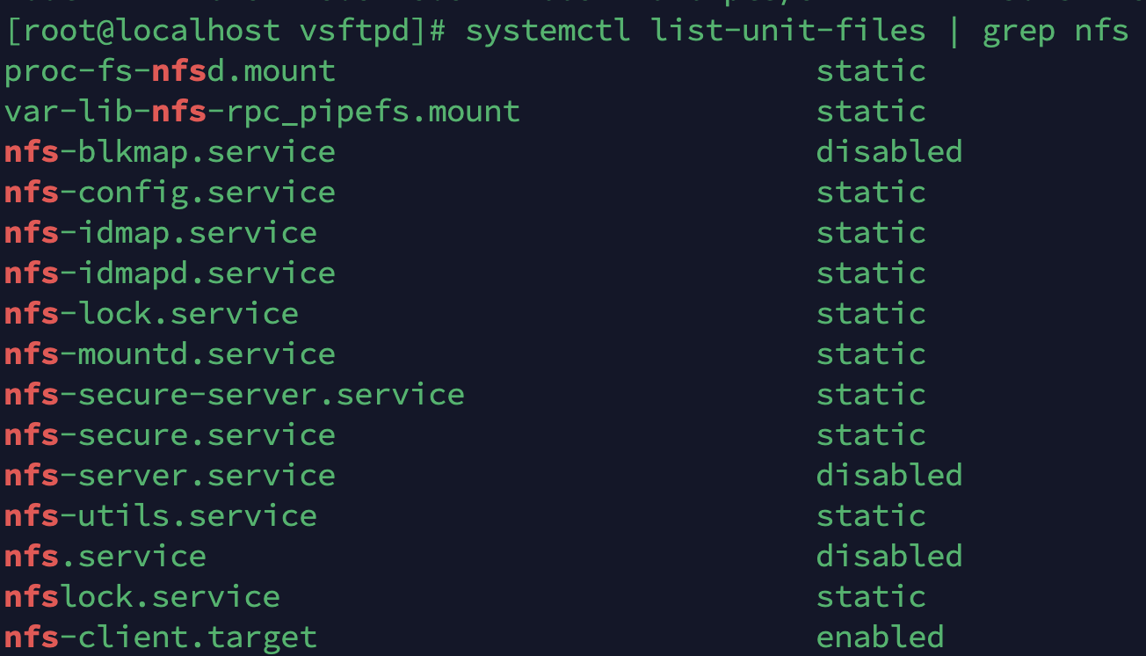Click the nfs-client.target unit name
The image size is (1146, 656).
(x=161, y=638)
